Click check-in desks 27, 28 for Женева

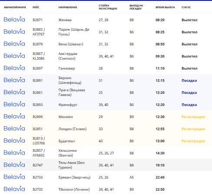coord(103,20)
